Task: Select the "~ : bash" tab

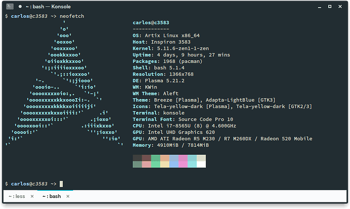Action: point(51,196)
